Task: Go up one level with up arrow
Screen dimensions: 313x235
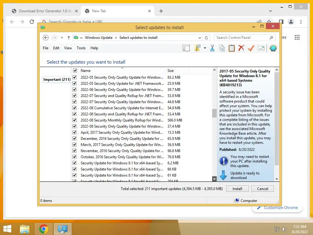Action: pyautogui.click(x=69, y=38)
